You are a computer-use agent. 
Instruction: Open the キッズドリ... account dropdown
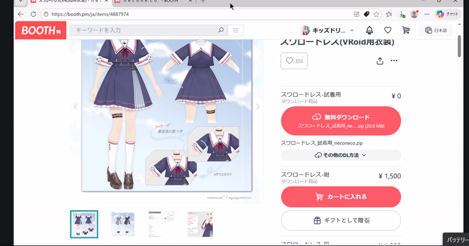pyautogui.click(x=328, y=30)
